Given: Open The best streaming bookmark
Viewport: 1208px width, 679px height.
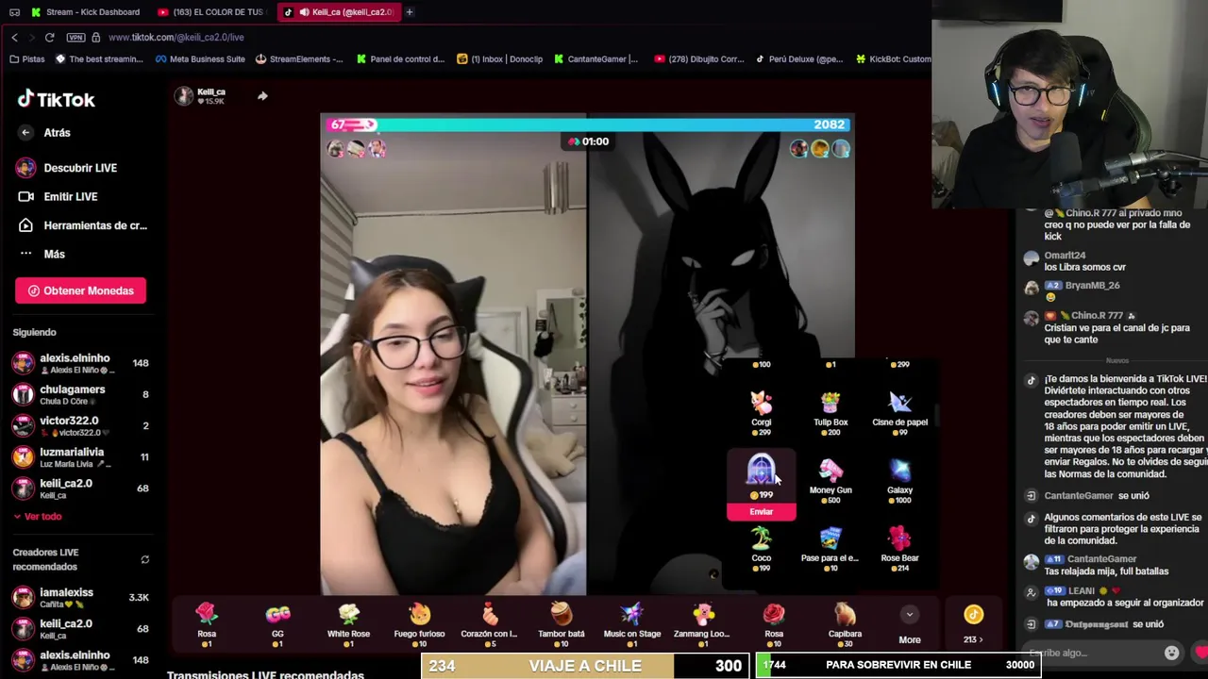Looking at the screenshot, I should pos(99,58).
